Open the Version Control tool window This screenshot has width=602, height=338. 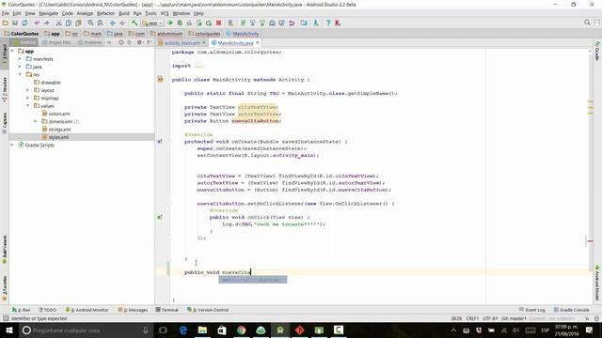[208, 310]
